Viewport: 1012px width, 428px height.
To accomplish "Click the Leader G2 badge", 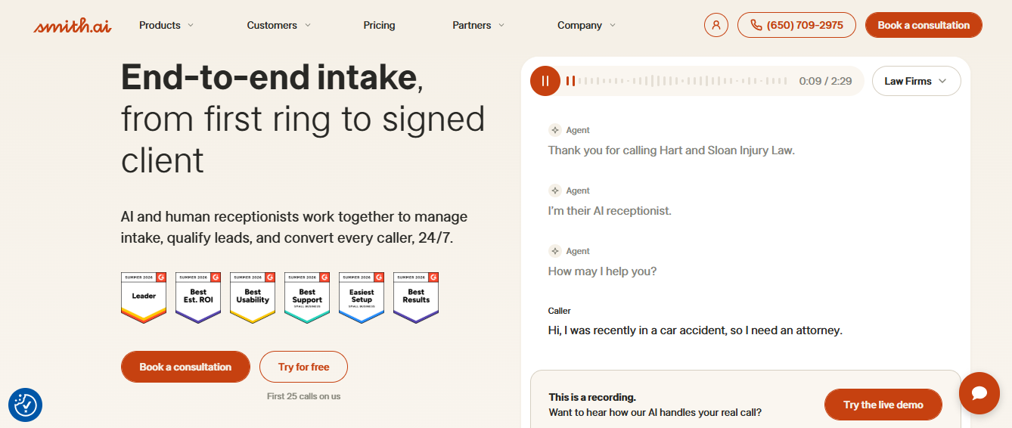I will 144,298.
